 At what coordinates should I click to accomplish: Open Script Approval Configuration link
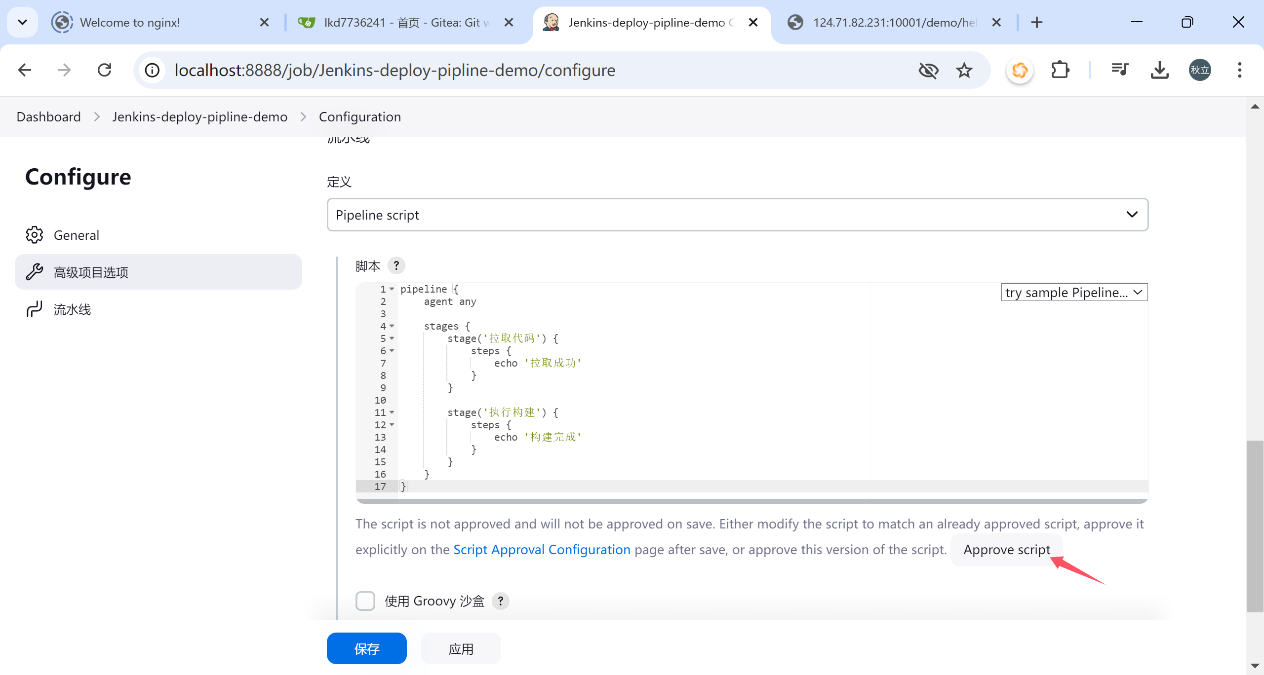pyautogui.click(x=542, y=550)
